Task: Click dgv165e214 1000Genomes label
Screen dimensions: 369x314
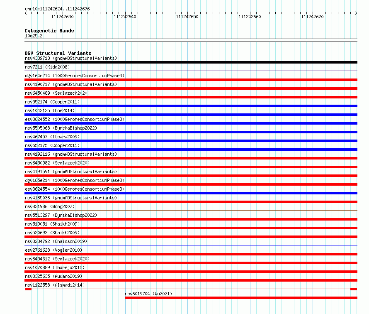Action: (x=75, y=180)
